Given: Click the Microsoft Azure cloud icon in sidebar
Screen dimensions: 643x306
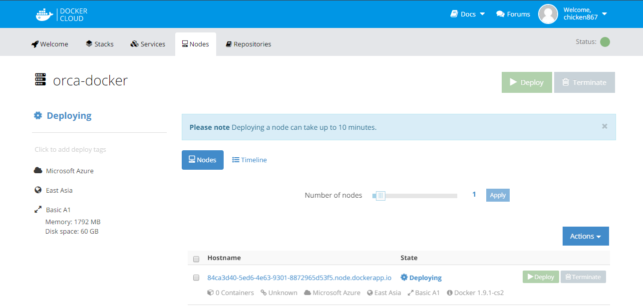Looking at the screenshot, I should (x=38, y=171).
